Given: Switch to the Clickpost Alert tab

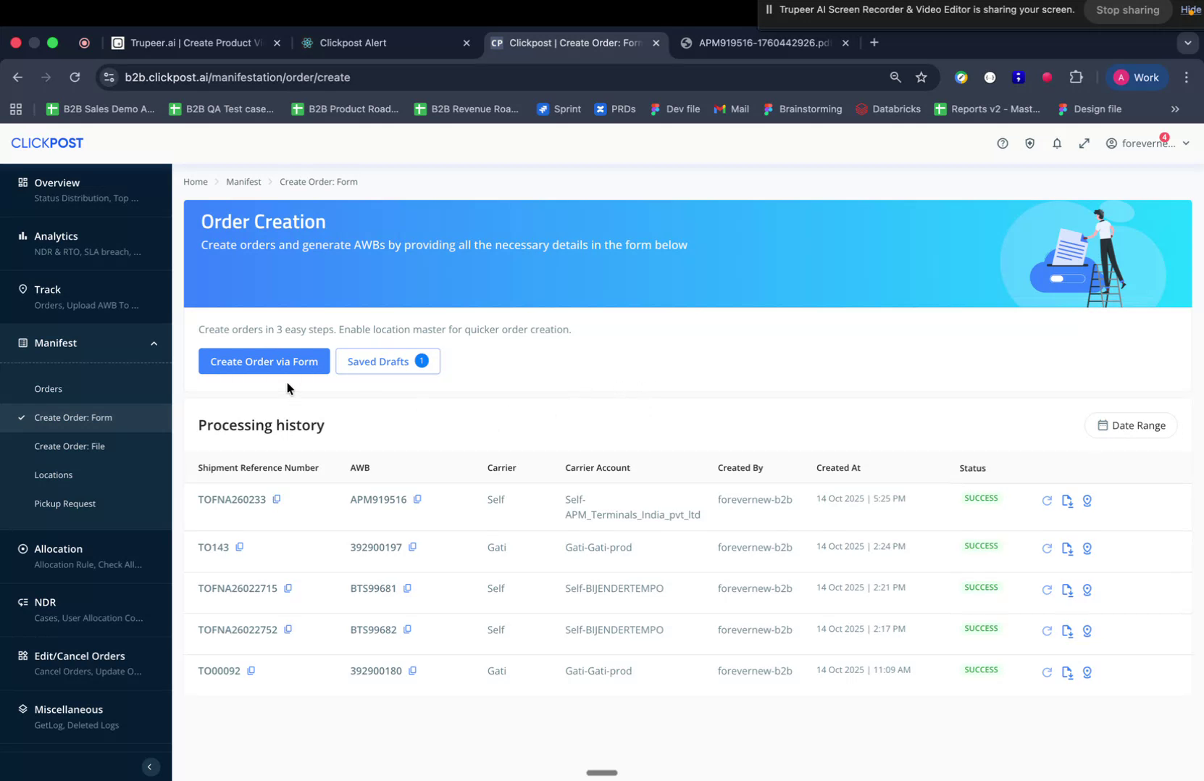Looking at the screenshot, I should pyautogui.click(x=354, y=43).
